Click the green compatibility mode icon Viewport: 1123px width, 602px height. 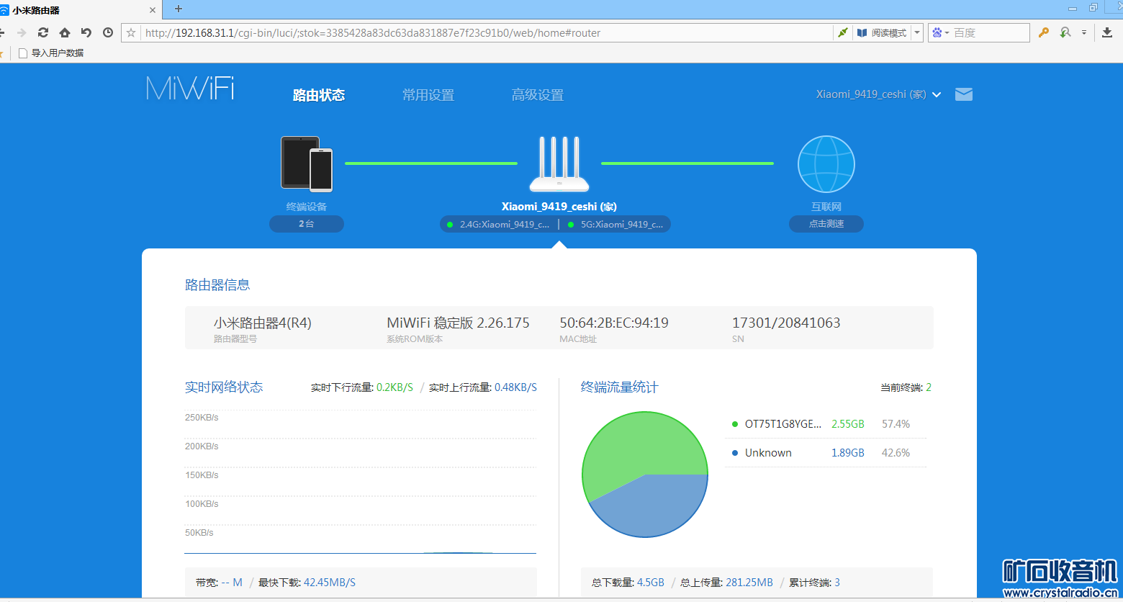point(842,32)
